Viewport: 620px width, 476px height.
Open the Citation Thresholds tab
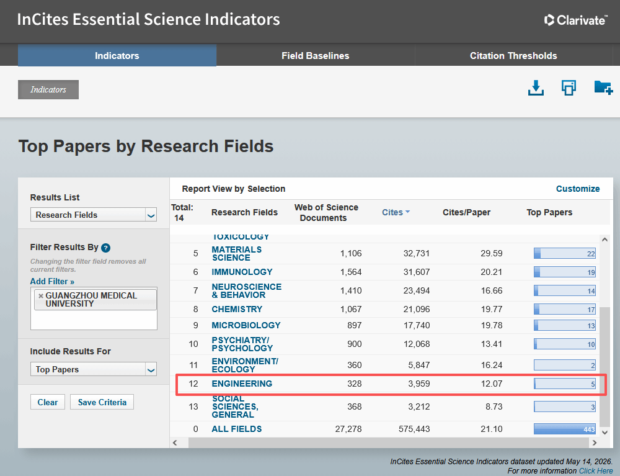513,56
